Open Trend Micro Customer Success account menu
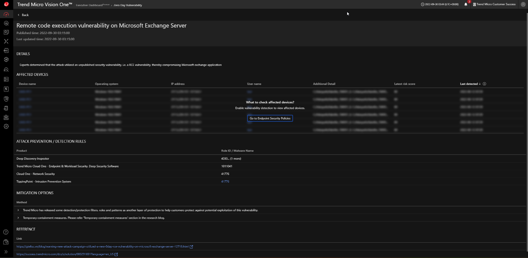This screenshot has height=258, width=528. tap(494, 5)
